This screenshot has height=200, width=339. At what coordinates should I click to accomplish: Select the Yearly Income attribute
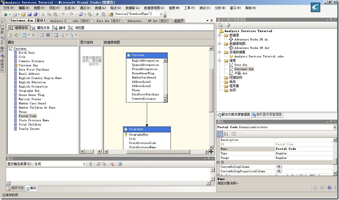[x=29, y=129]
